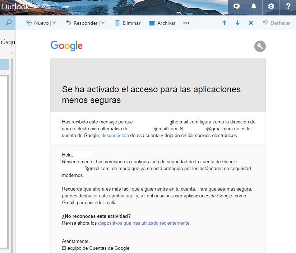Create a new message with Nuevo
296x253 pixels.
[37, 23]
